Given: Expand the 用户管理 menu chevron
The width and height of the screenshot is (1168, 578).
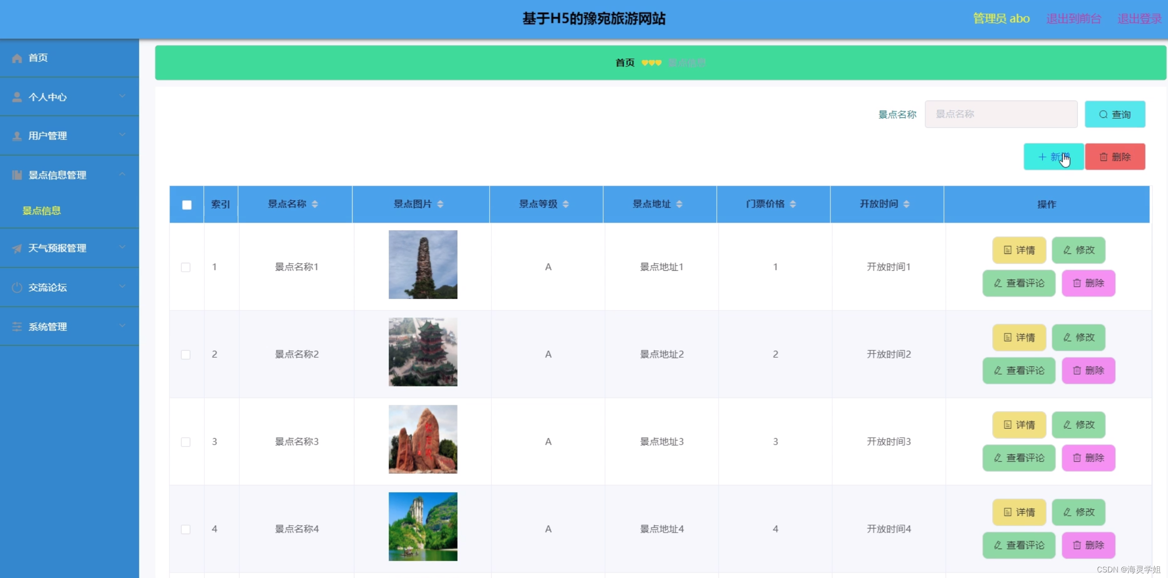Looking at the screenshot, I should tap(122, 135).
